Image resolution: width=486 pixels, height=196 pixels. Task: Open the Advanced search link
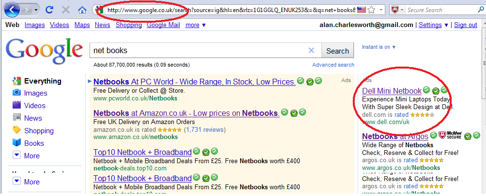[333, 65]
